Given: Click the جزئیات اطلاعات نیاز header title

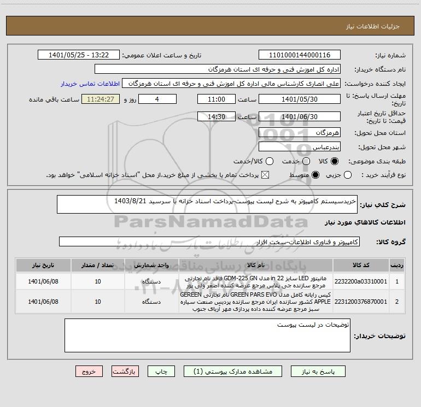Looking at the screenshot, I should click(373, 26).
